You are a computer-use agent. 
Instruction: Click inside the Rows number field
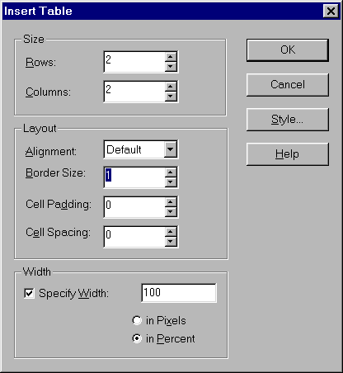coord(135,62)
